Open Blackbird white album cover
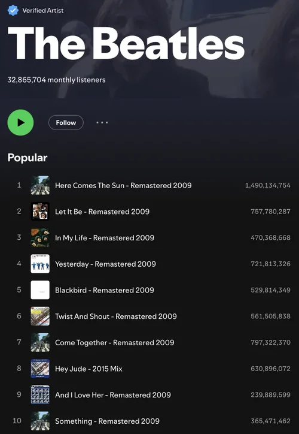This screenshot has width=299, height=434. tap(40, 290)
